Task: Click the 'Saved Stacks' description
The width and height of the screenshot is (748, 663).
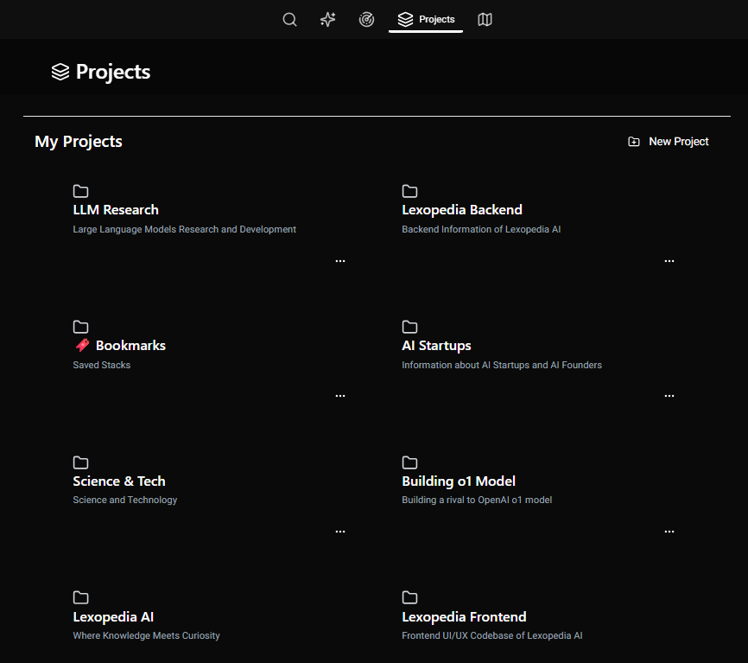Action: [102, 365]
